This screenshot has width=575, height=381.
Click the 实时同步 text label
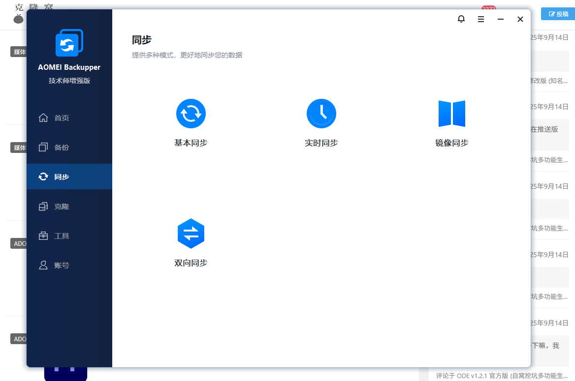[321, 143]
